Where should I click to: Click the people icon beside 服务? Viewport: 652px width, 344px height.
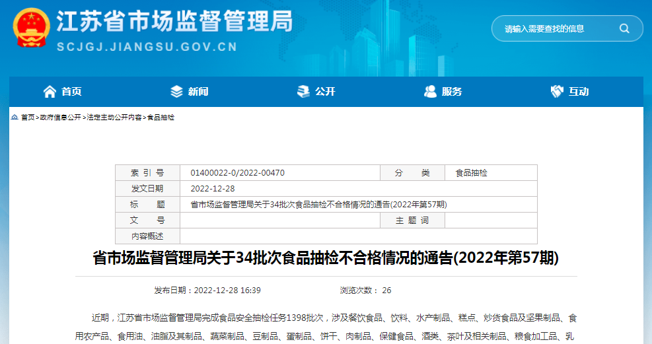[x=431, y=92]
